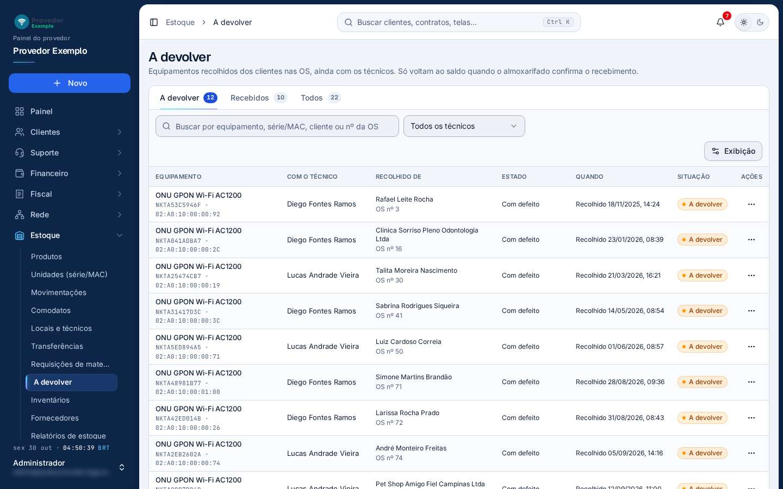Open Inventários menu item
This screenshot has height=489, width=783.
71,400
